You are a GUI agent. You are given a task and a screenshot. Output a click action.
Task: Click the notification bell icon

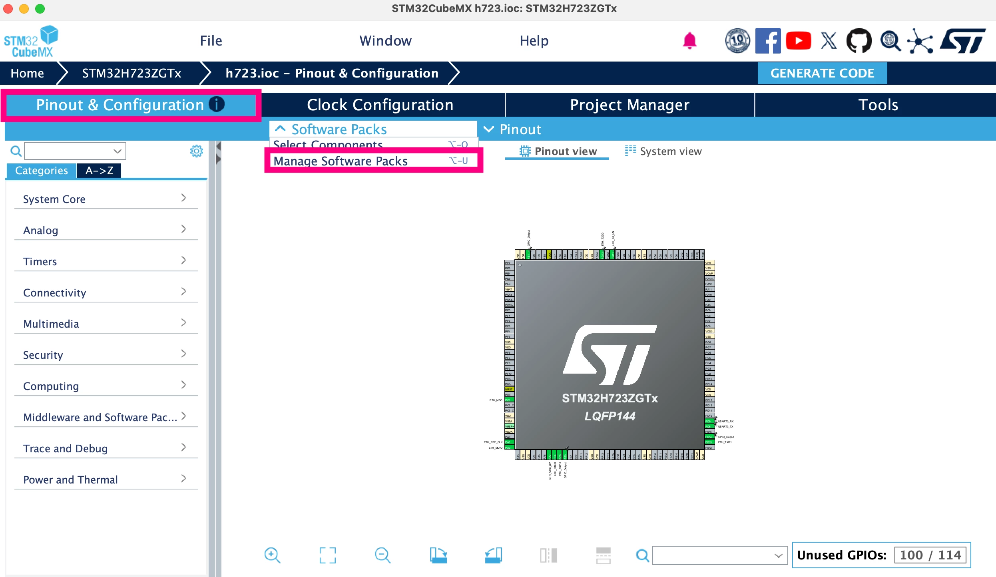(x=689, y=41)
